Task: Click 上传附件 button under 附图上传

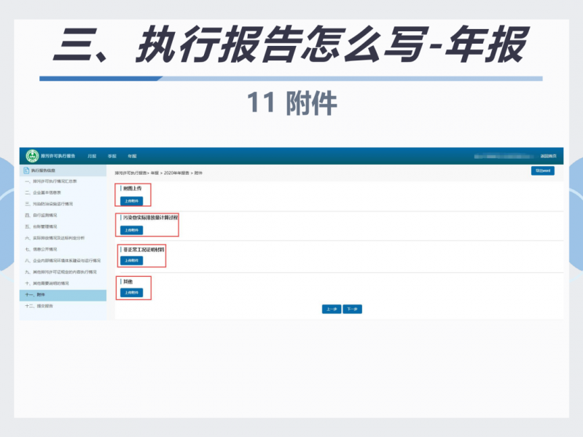Action: pyautogui.click(x=132, y=201)
